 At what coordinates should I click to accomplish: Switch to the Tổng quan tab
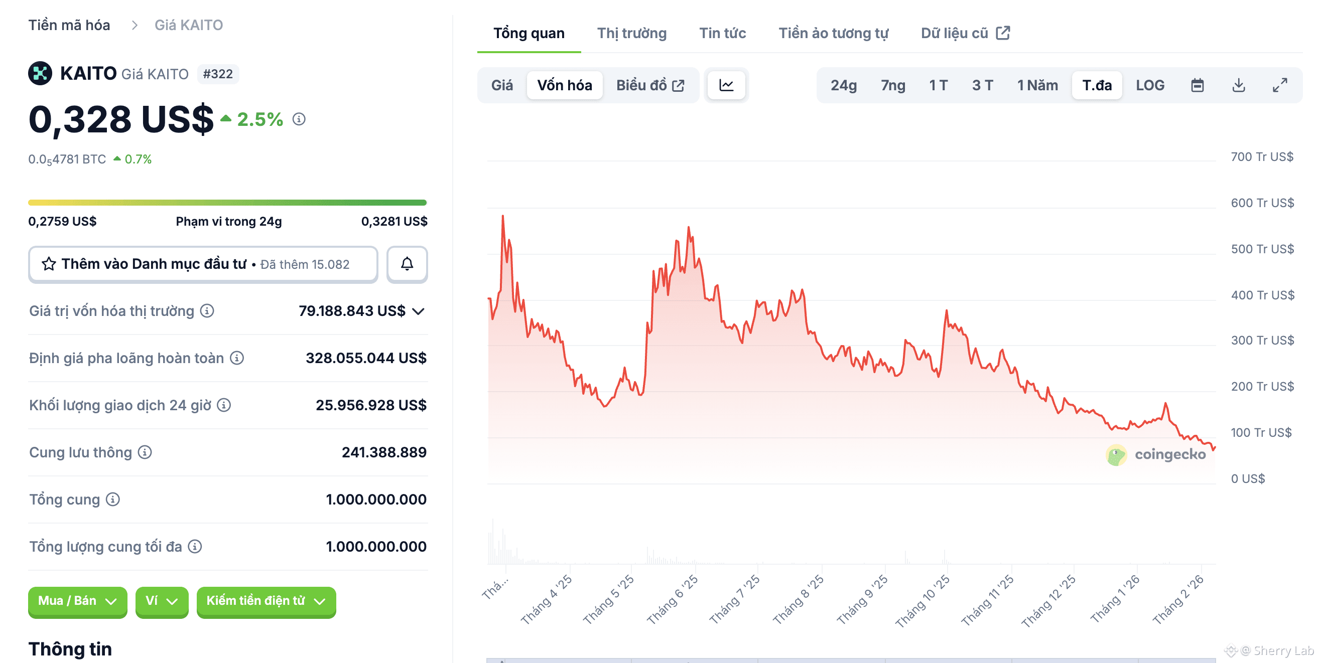(x=529, y=33)
